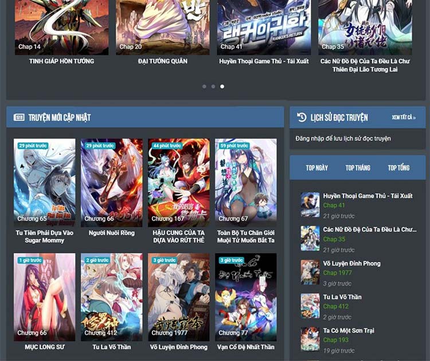
Task: Click the newspaper icon beside Truyện Mới Cập Nhật
Action: click(x=19, y=117)
